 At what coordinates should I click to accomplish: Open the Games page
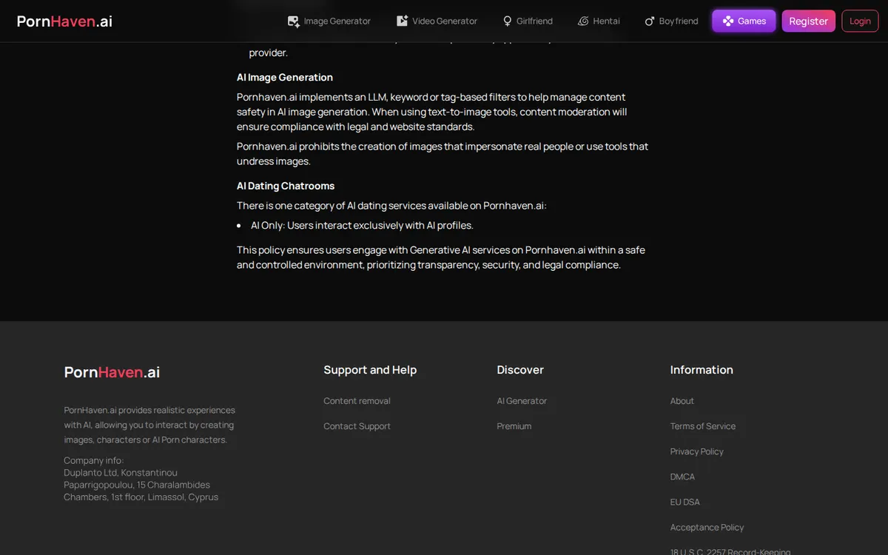(x=744, y=21)
